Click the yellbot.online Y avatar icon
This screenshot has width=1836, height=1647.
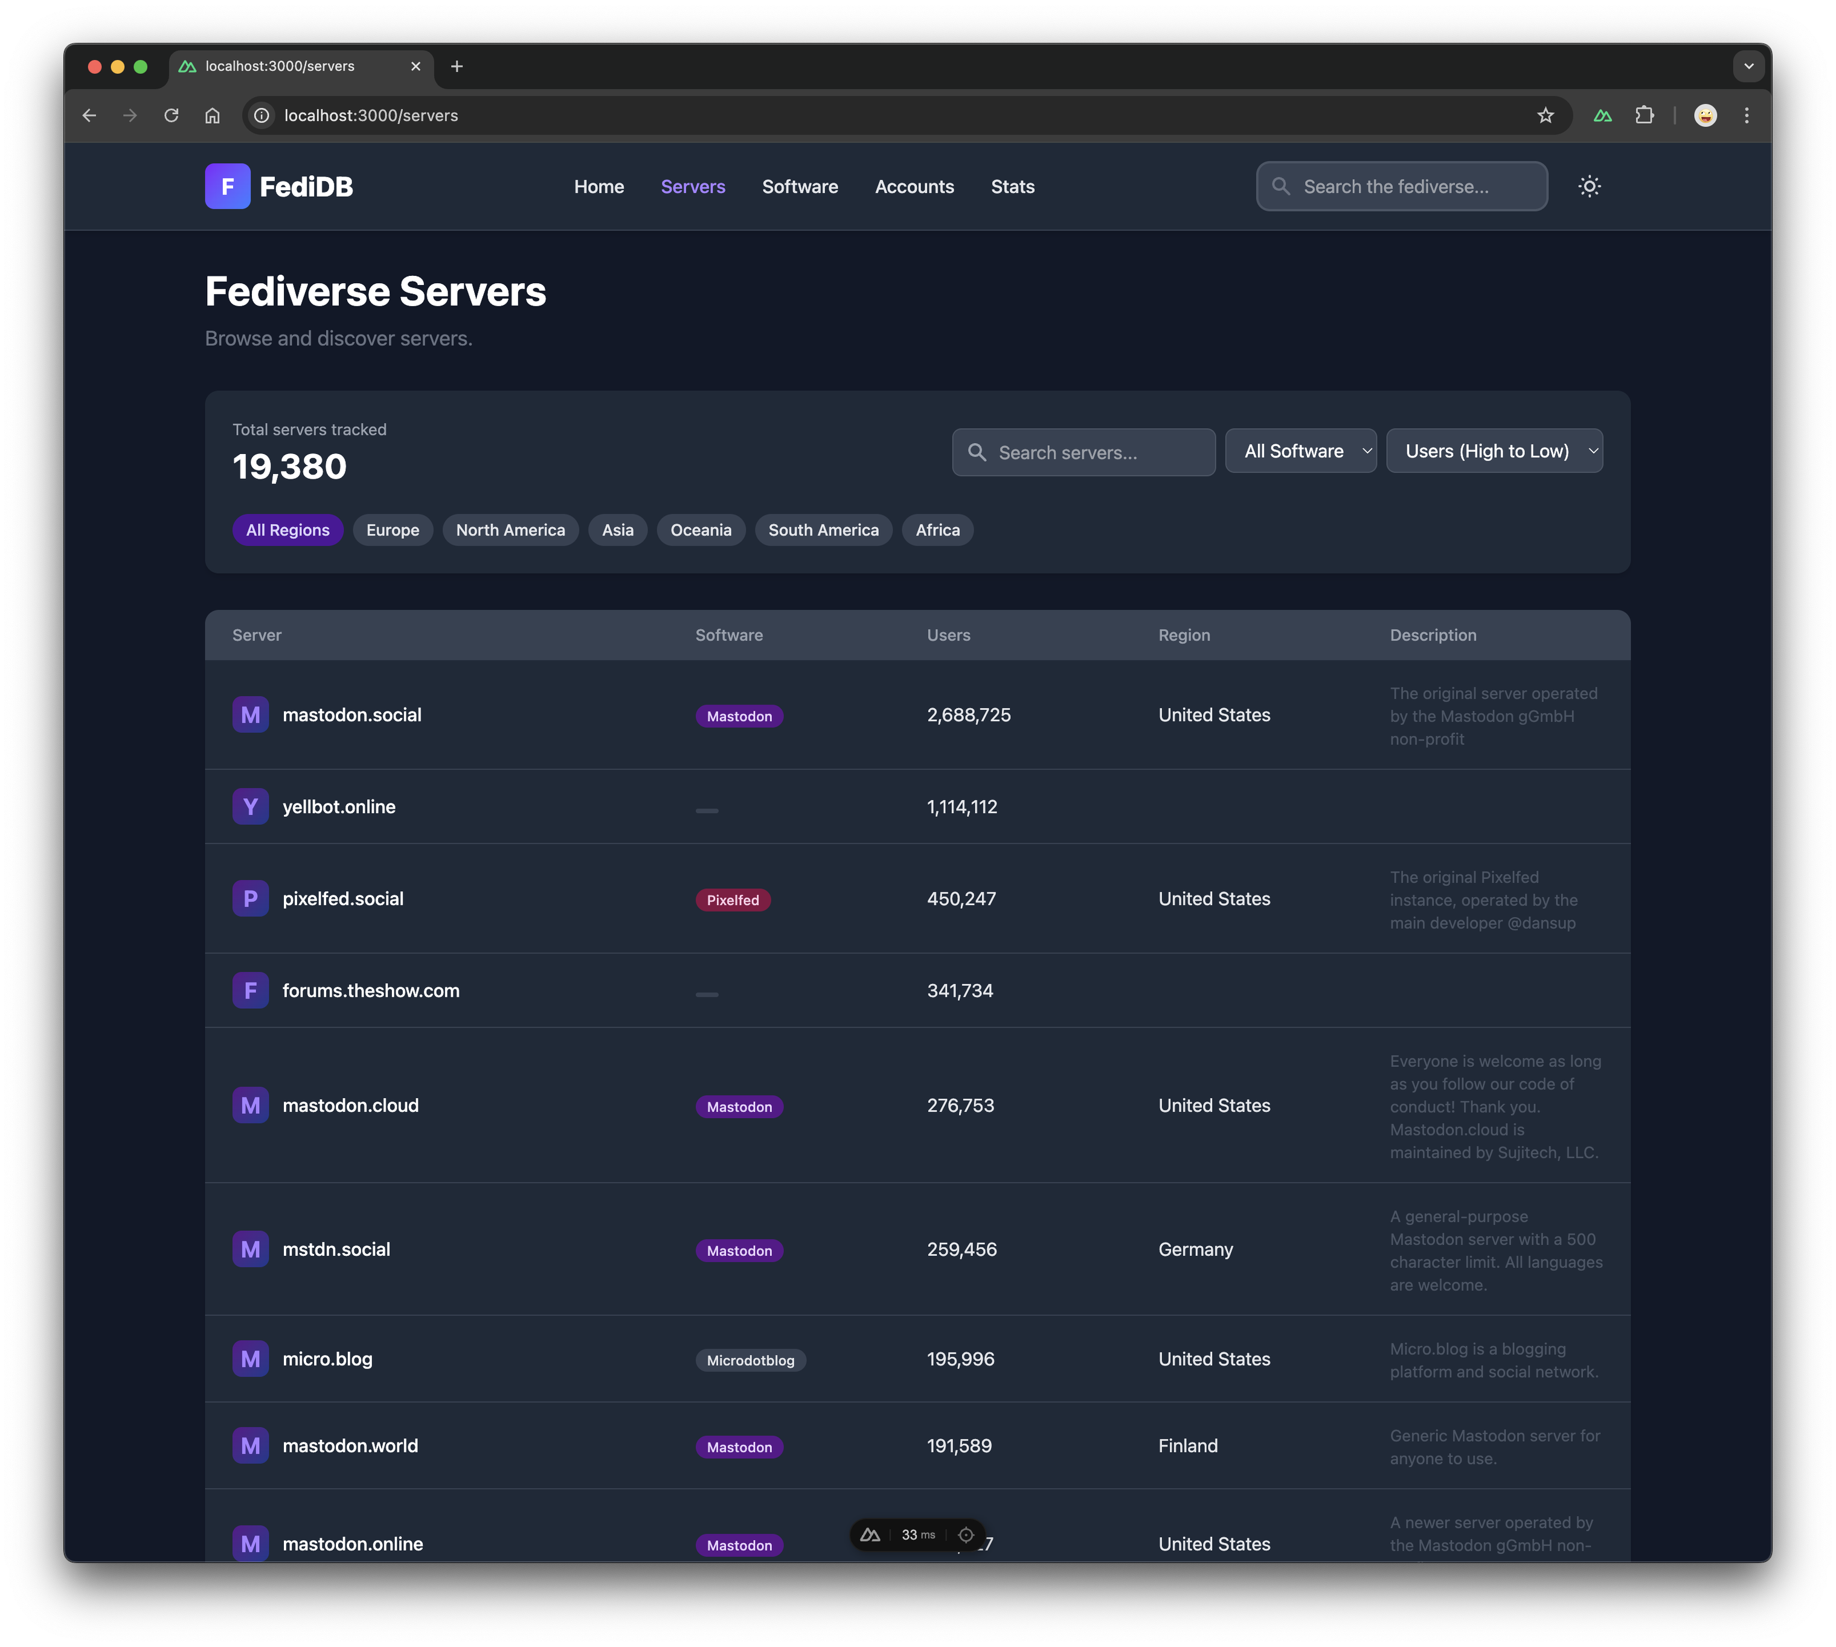click(x=251, y=807)
